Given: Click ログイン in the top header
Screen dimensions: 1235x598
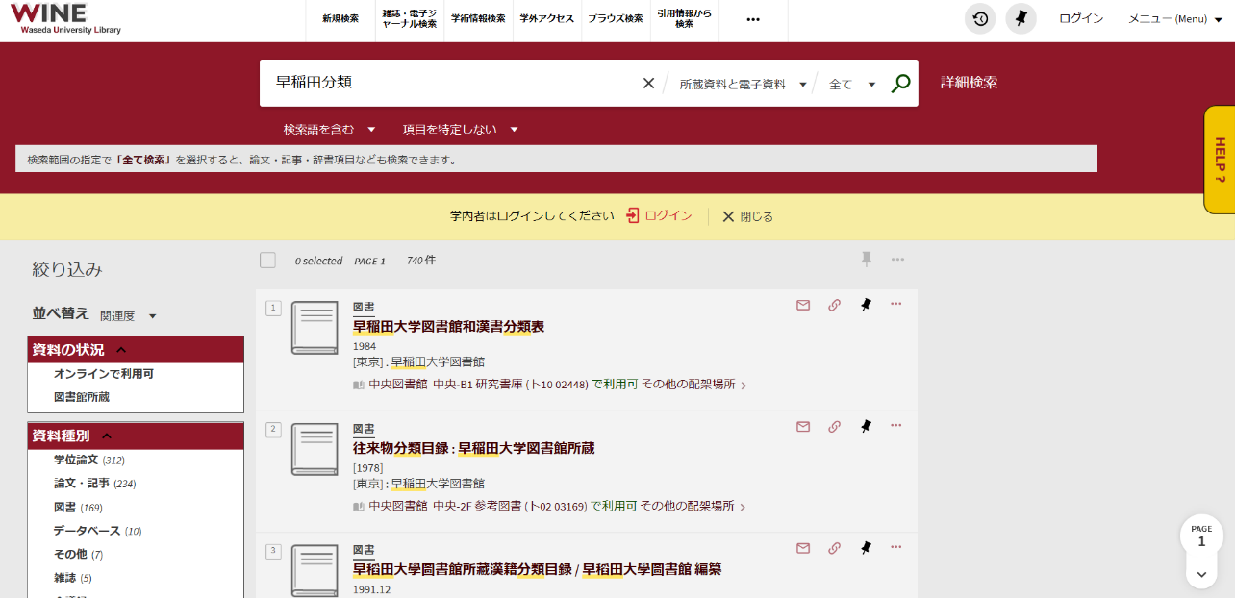Looking at the screenshot, I should [x=1081, y=19].
